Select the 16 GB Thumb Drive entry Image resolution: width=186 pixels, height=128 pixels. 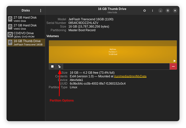click(26, 42)
